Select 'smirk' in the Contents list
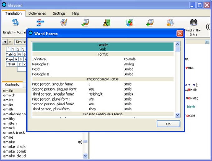The image size is (212, 161). click(x=8, y=100)
